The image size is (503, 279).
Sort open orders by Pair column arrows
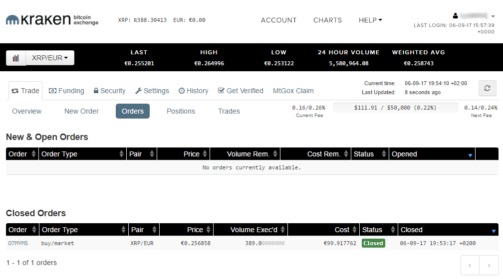[152, 154]
